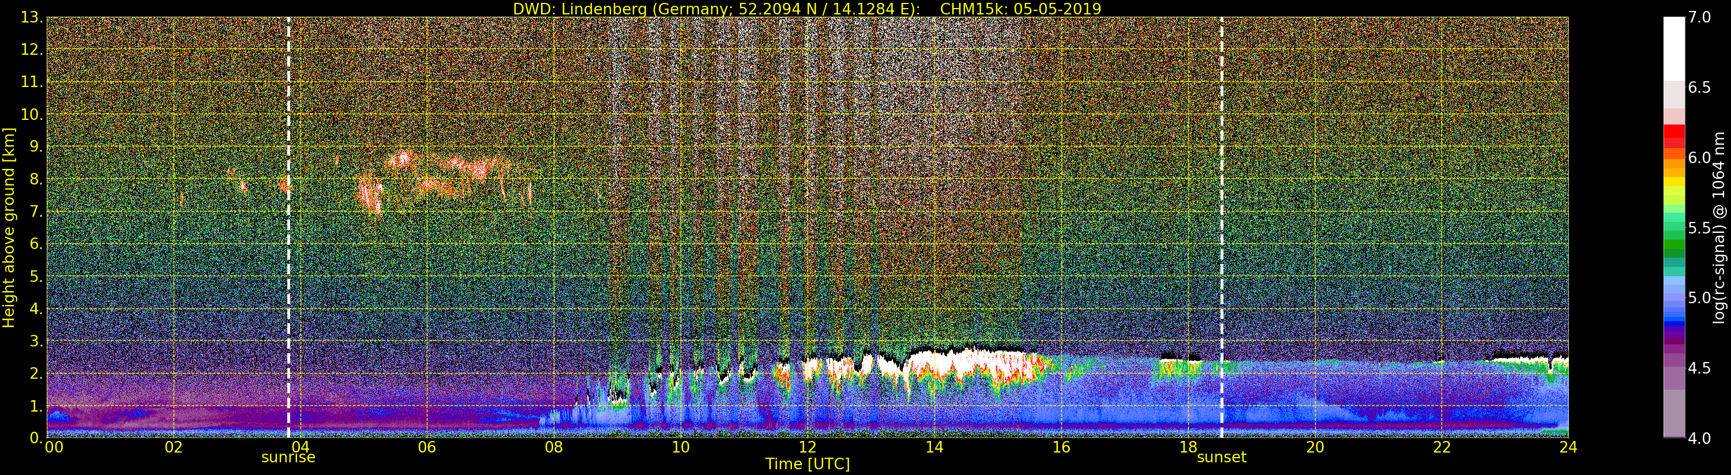
Task: Click the time axis tick label '14'
Action: coord(934,447)
